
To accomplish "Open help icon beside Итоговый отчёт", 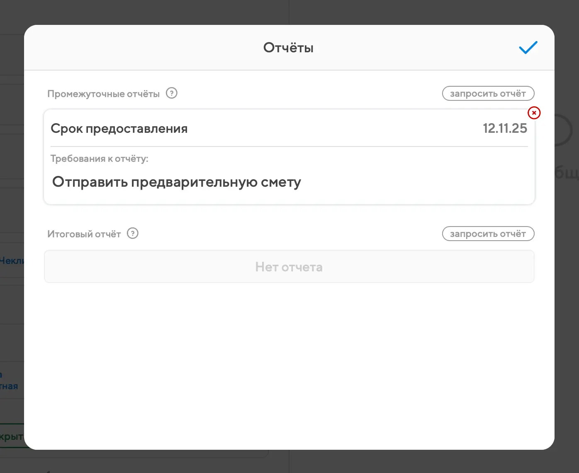I will (132, 234).
